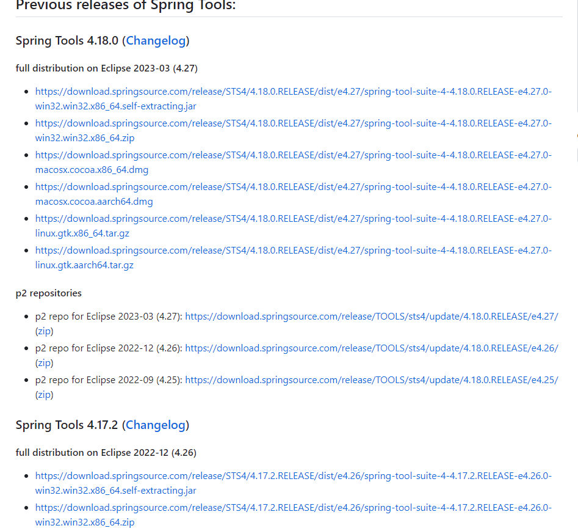
Task: Download 4.18.0 win32.x86_64.zip link
Action: click(x=294, y=131)
